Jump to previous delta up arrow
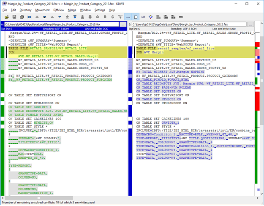The image size is (264, 206). click(x=52, y=17)
